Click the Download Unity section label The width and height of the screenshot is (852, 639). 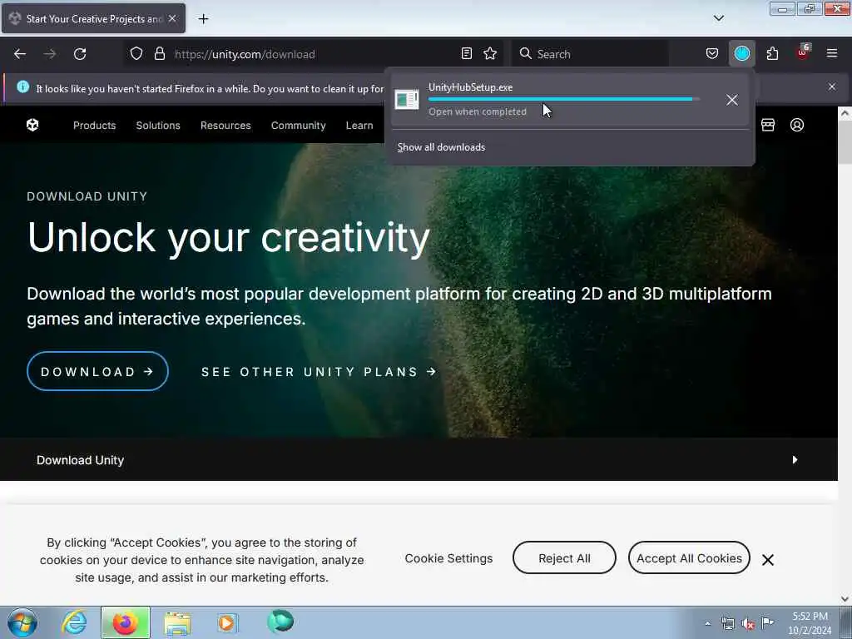81,460
